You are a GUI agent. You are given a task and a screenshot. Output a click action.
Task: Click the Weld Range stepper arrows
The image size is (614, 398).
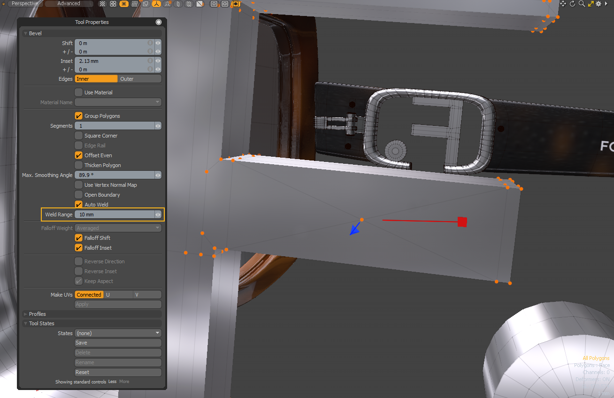[158, 214]
